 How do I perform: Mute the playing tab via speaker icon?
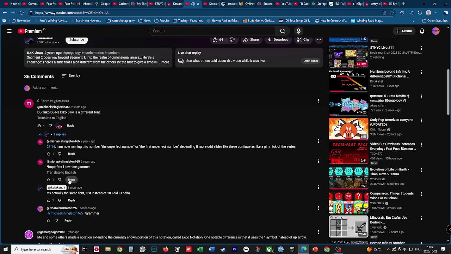(x=193, y=4)
